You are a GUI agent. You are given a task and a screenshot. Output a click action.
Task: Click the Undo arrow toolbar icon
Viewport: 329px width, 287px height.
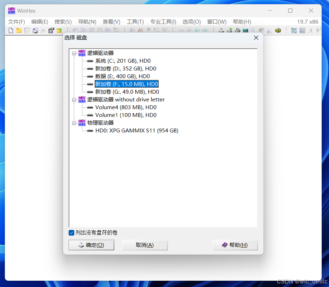pos(75,30)
